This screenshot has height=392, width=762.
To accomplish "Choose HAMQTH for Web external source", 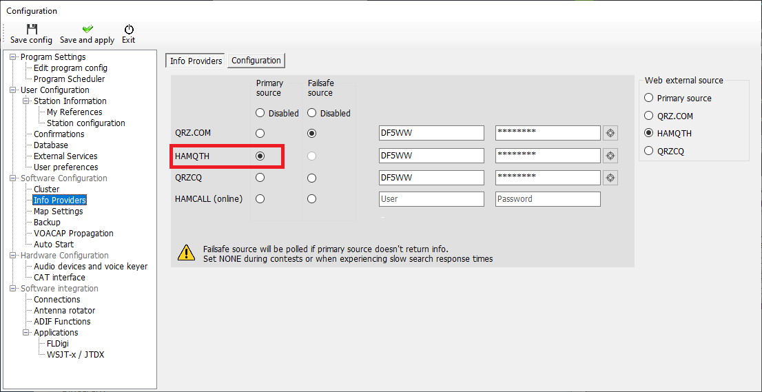I will pyautogui.click(x=648, y=134).
